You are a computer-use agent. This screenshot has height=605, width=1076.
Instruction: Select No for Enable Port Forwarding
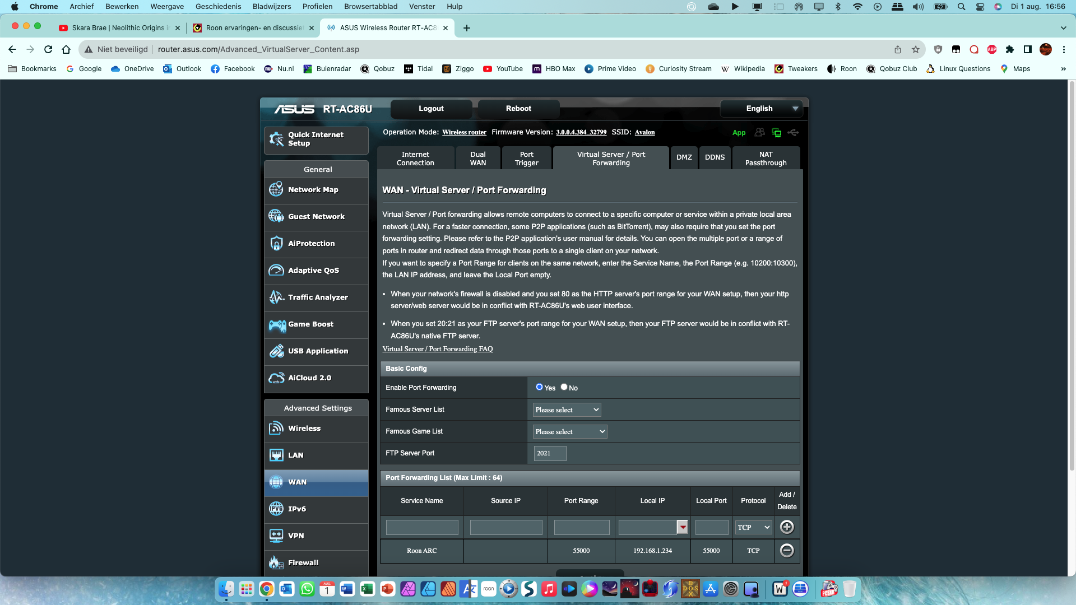564,387
